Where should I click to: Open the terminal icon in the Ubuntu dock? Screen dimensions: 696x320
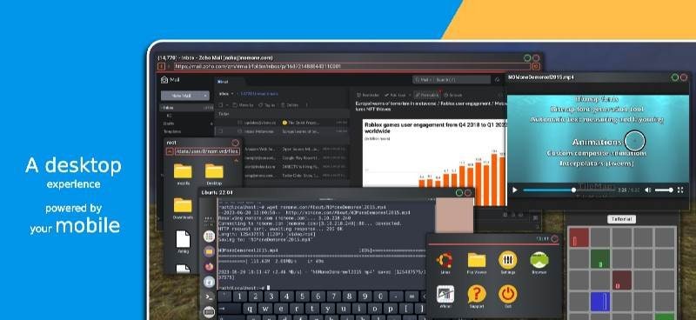[209, 297]
